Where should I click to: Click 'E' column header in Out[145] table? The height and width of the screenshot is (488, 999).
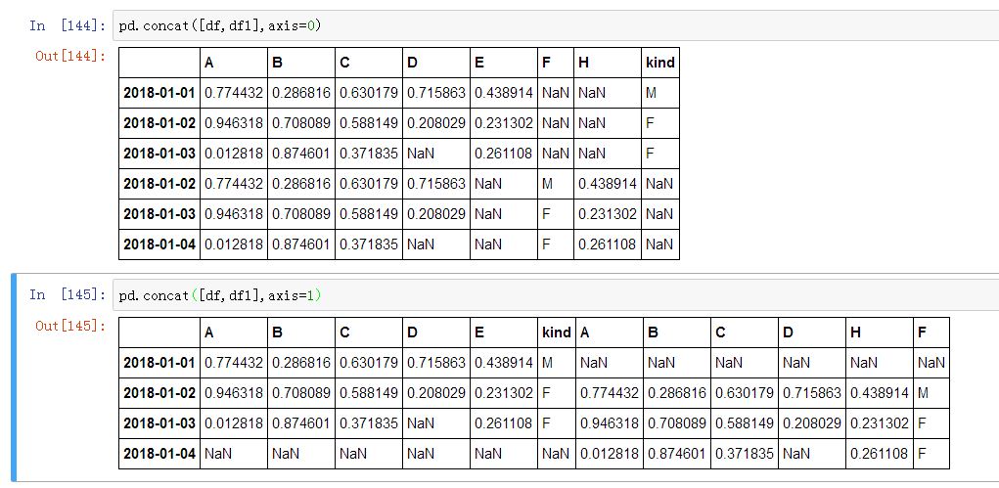[479, 333]
